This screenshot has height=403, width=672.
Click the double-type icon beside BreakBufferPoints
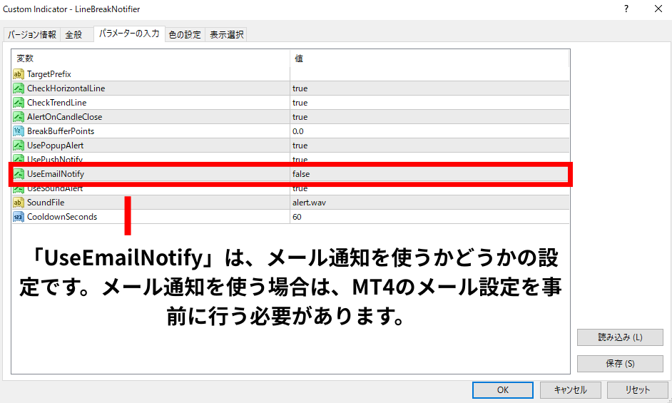tap(19, 131)
